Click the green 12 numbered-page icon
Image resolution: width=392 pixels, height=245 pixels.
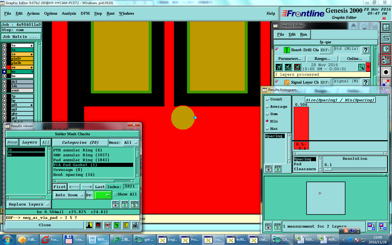pyautogui.click(x=117, y=225)
